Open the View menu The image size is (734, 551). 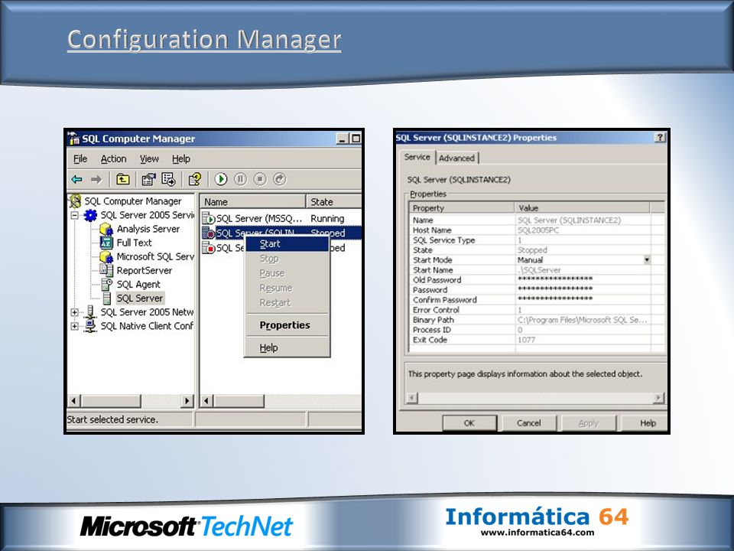(x=149, y=159)
